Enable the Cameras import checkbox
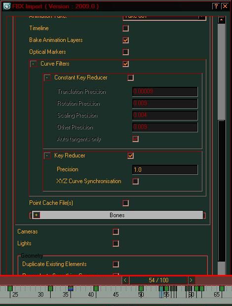 click(x=116, y=231)
